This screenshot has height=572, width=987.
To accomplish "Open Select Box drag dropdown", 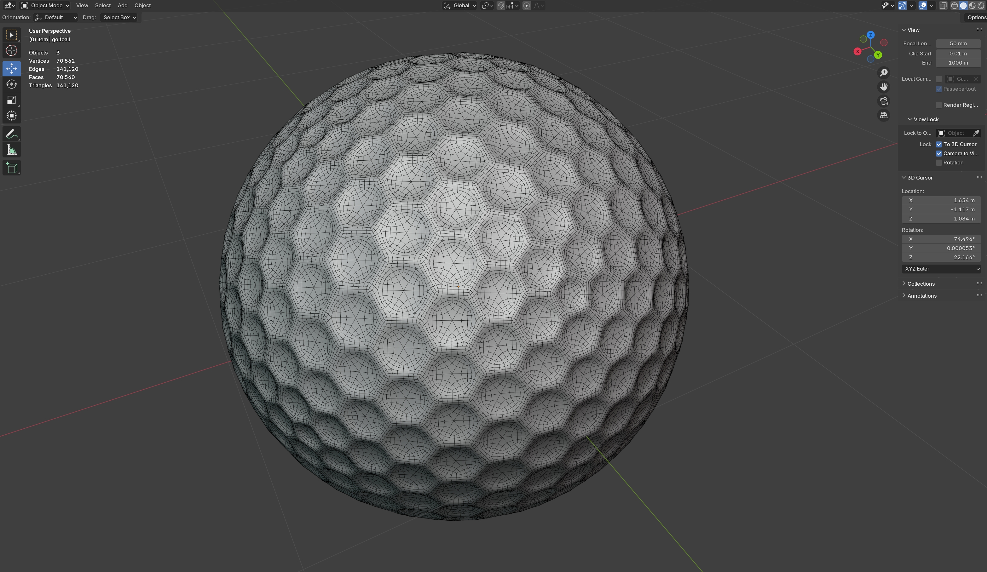I will pyautogui.click(x=119, y=18).
